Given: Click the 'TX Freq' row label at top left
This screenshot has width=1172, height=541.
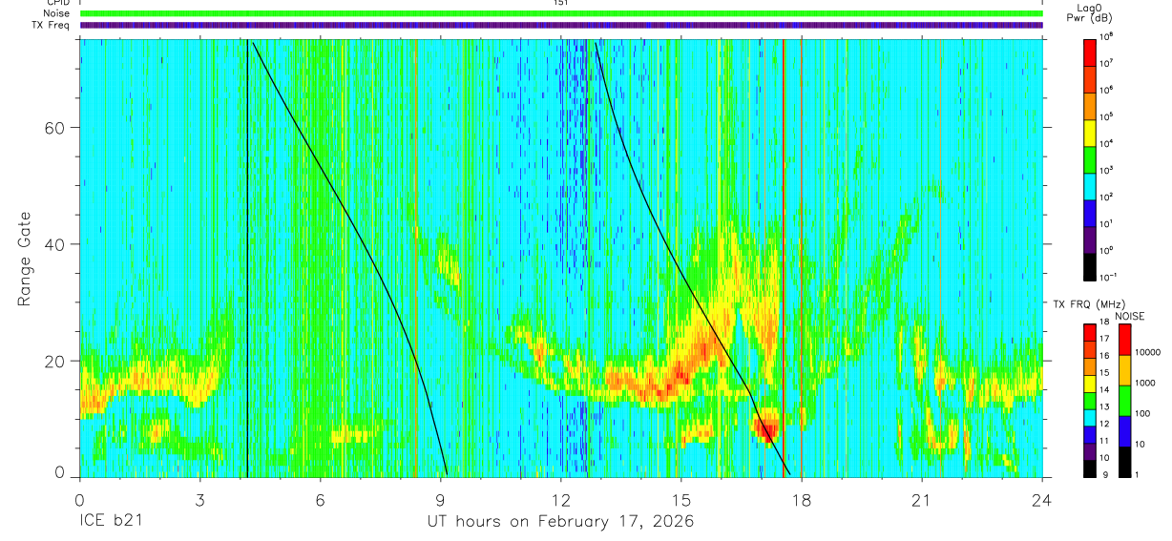Looking at the screenshot, I should (x=52, y=25).
